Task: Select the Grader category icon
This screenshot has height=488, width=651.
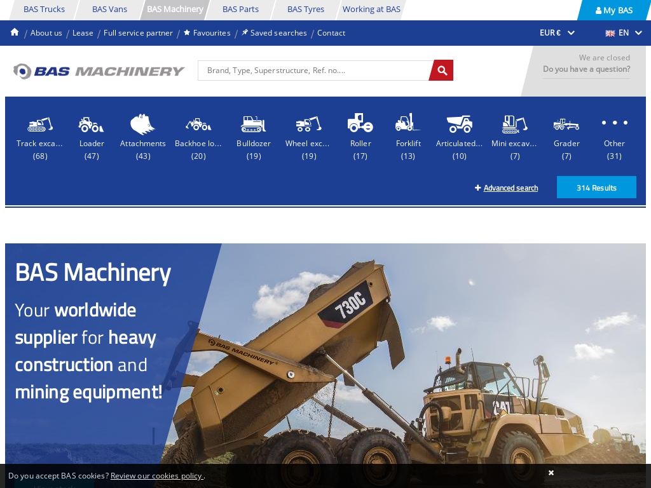Action: (566, 125)
